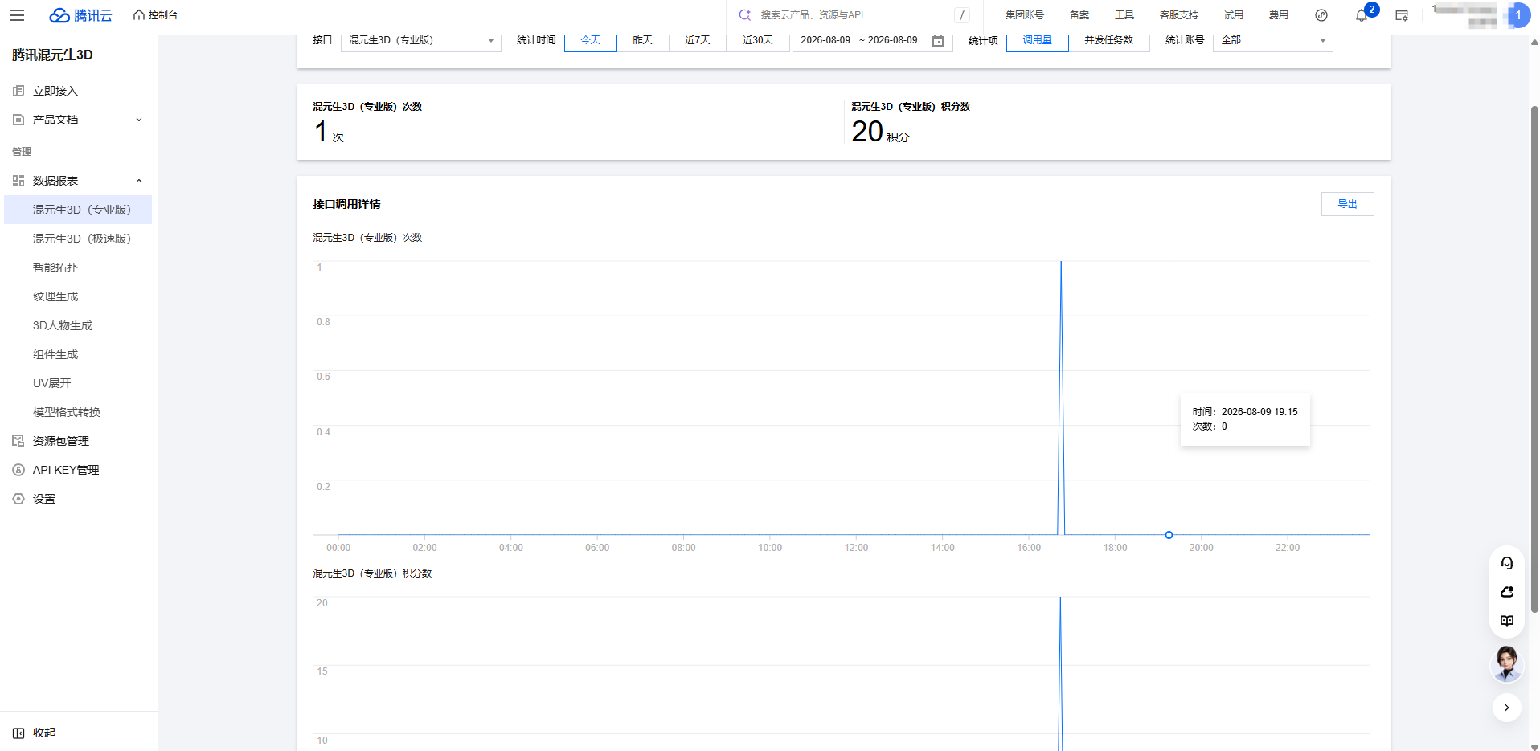
Task: Open the 集团账号 menu
Action: pos(1025,15)
